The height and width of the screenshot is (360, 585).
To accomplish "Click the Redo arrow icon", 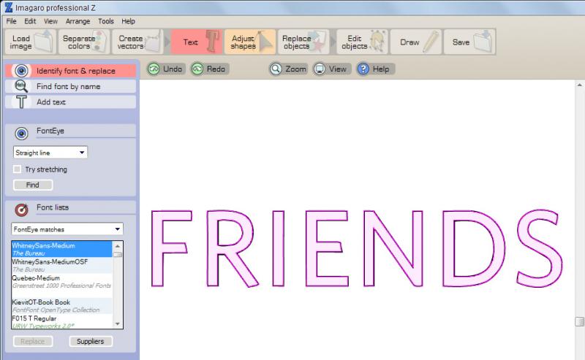I will tap(197, 69).
